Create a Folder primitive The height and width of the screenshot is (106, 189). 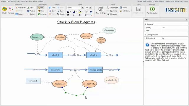click(x=19, y=14)
